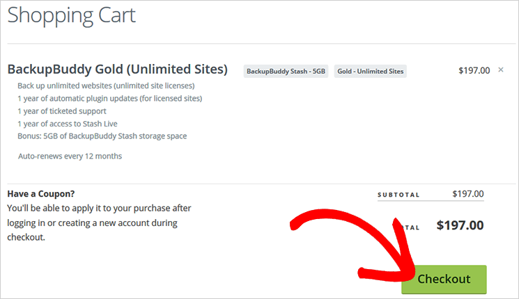Click the item price $197.00 next to X

tap(474, 71)
